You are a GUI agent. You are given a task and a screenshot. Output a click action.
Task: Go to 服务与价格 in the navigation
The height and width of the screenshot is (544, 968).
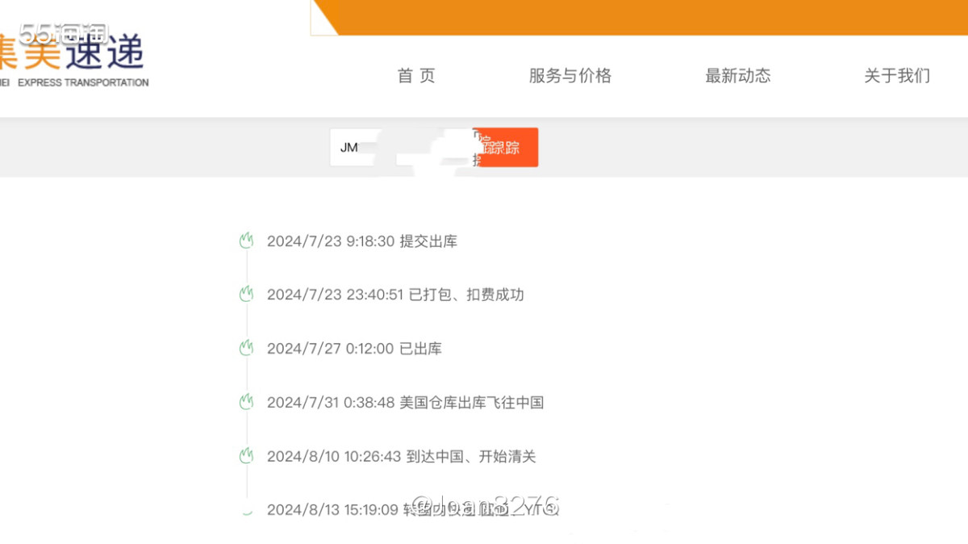[570, 76]
